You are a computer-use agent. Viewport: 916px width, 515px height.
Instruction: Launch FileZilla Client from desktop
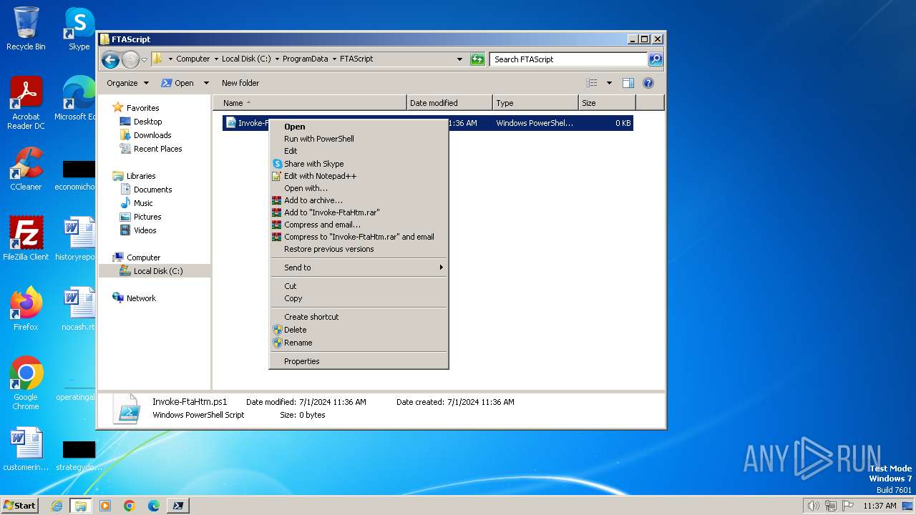click(26, 239)
